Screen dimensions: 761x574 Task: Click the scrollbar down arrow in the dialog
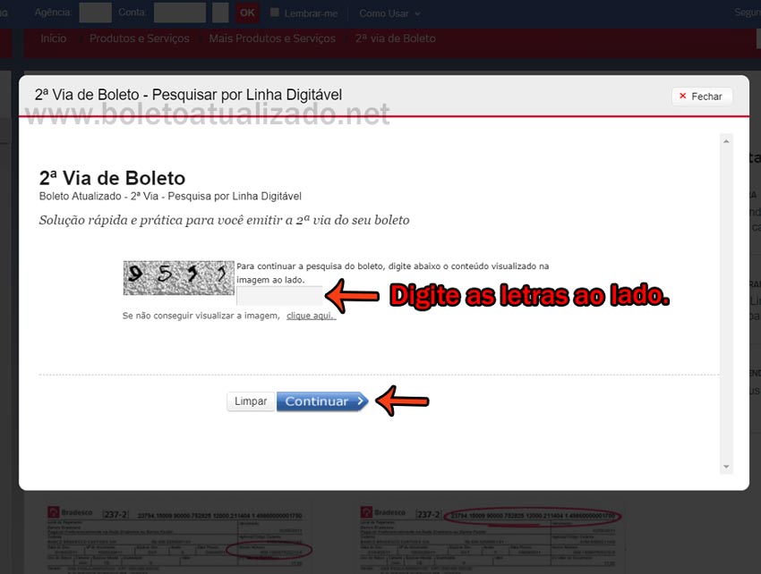[x=727, y=465]
